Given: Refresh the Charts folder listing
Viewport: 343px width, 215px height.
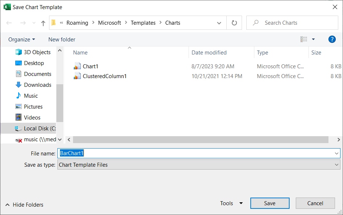Looking at the screenshot, I should tap(234, 23).
